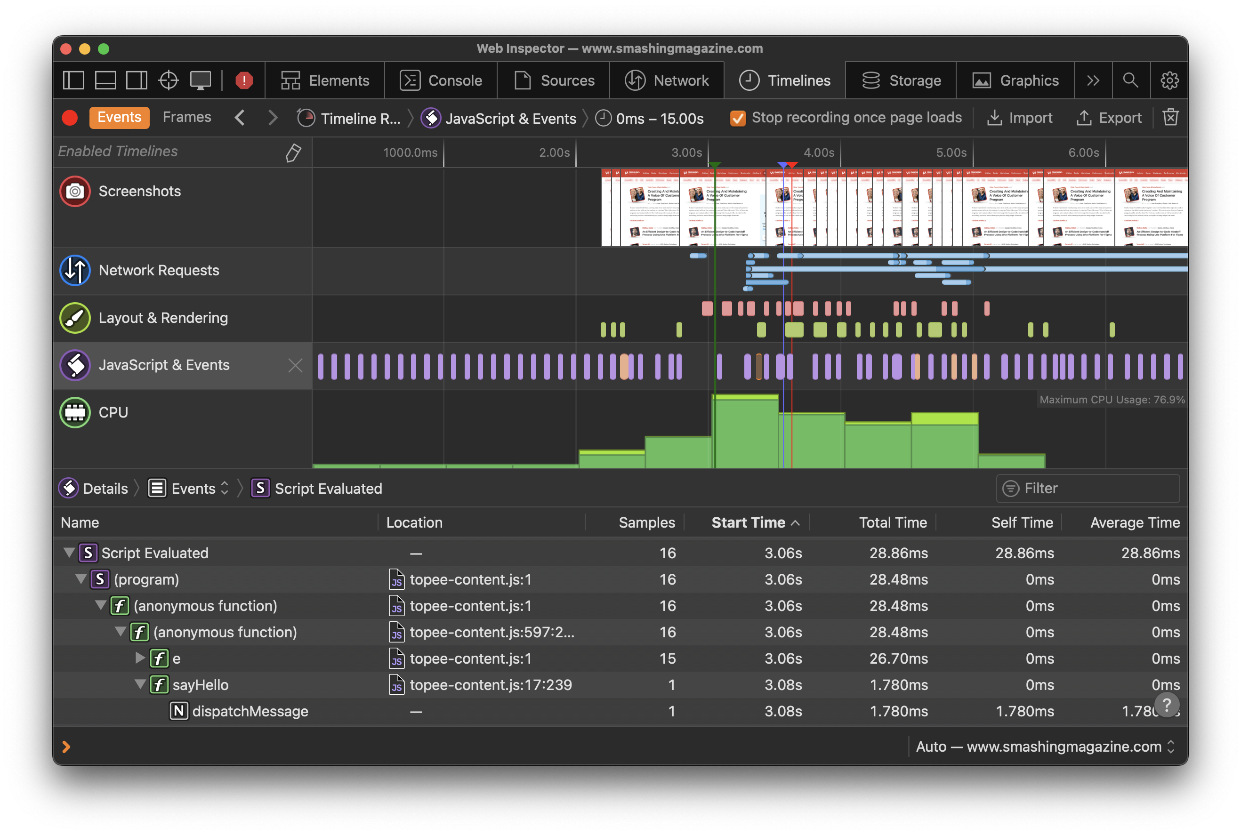The image size is (1241, 835).
Task: Click the red record button
Action: point(69,118)
